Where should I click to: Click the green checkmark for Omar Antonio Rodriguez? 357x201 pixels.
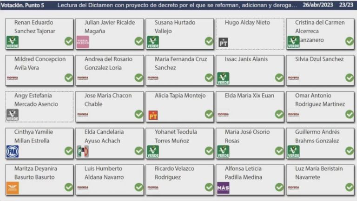(349, 114)
